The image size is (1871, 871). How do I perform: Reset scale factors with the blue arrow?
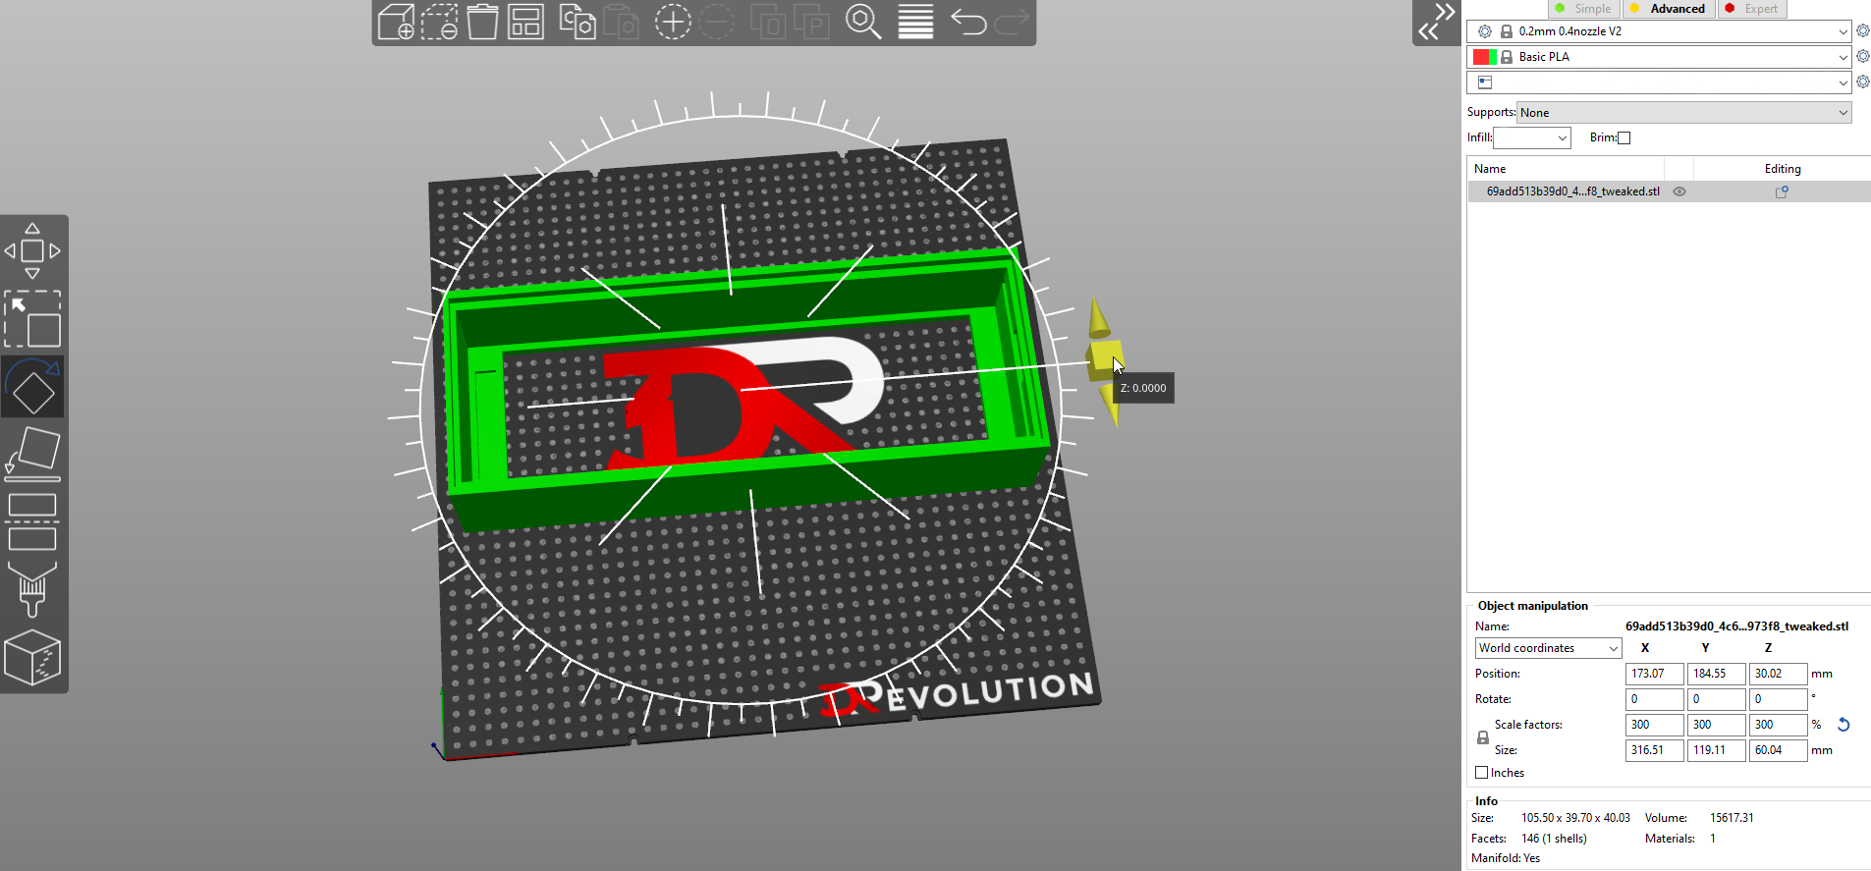pos(1843,725)
